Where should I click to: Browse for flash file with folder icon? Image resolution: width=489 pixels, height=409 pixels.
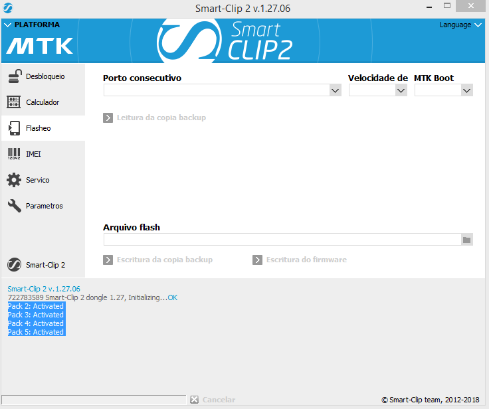pos(467,240)
